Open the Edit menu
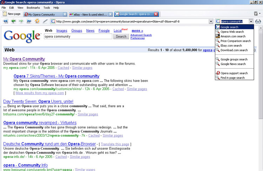263x171 pixels. (x=12, y=8)
